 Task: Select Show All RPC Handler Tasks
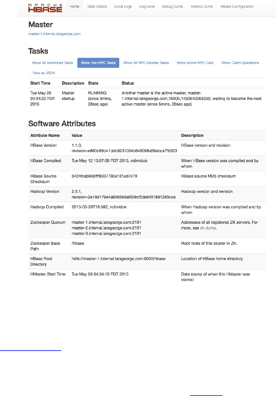(146, 63)
